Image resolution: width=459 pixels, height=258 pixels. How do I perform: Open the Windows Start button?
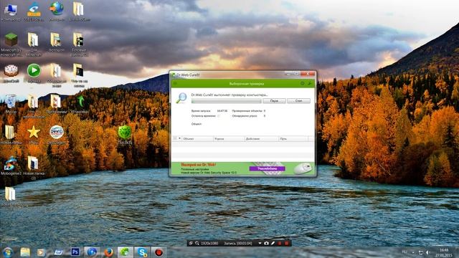pos(8,252)
